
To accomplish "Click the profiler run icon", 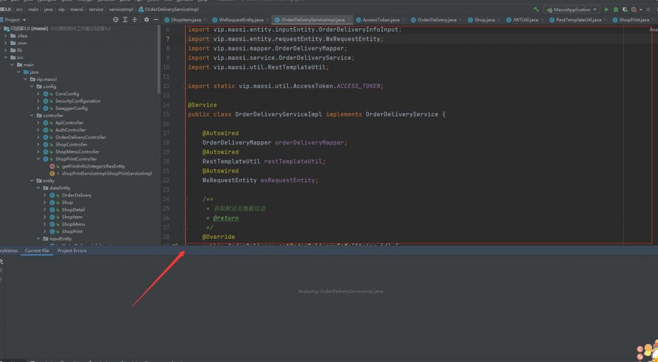I will tap(634, 9).
